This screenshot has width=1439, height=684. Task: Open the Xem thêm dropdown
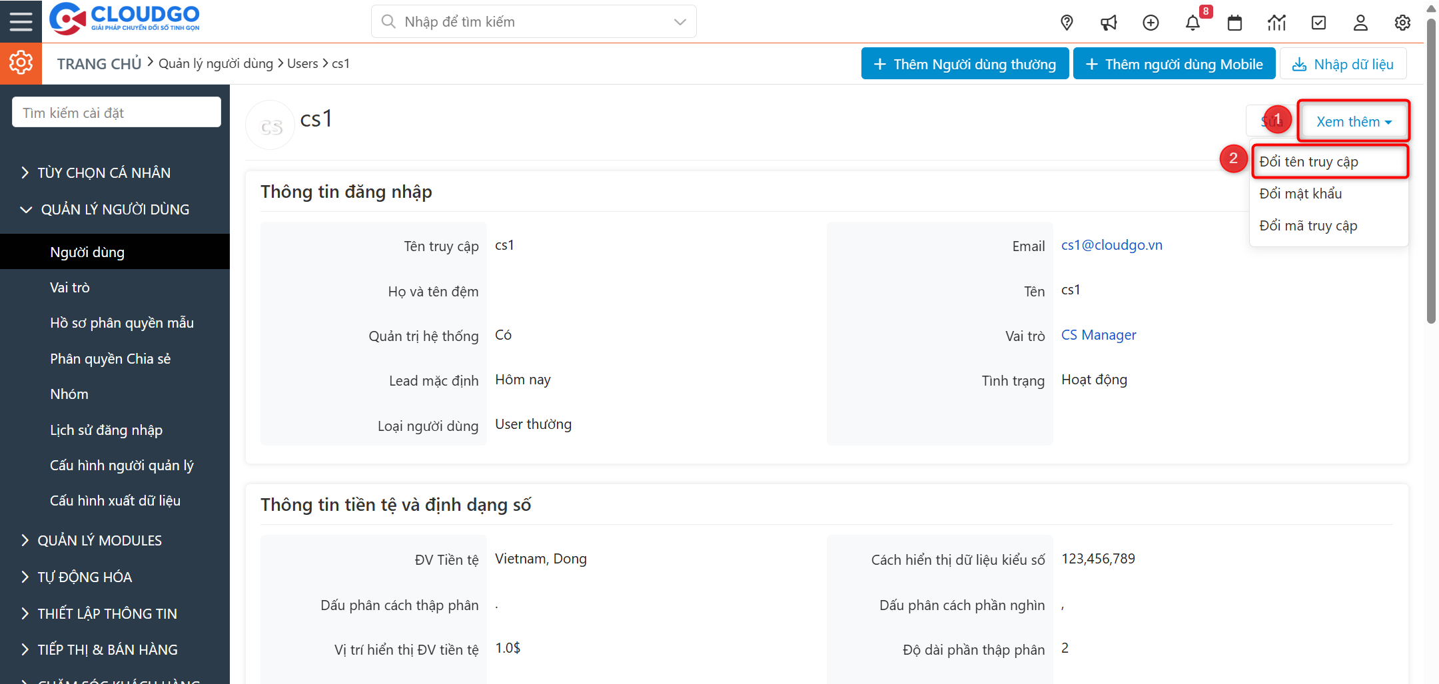coord(1352,121)
